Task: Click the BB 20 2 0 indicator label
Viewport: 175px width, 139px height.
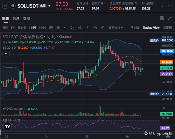Action: 9,48
